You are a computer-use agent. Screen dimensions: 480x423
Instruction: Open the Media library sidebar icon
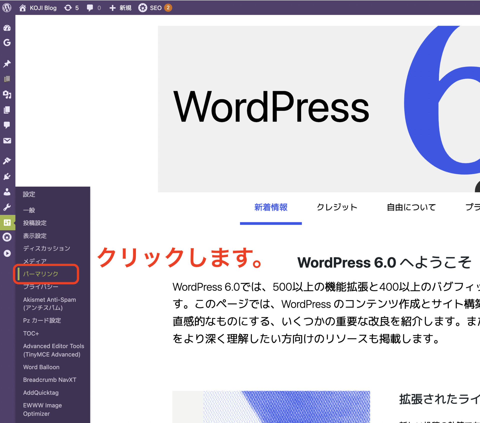click(7, 95)
